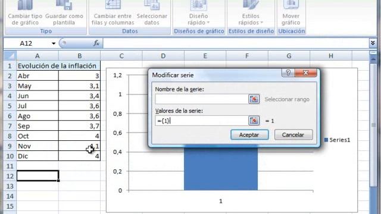The image size is (381, 214).
Task: Click the 1,2 vertical axis label
Action: (x=117, y=75)
